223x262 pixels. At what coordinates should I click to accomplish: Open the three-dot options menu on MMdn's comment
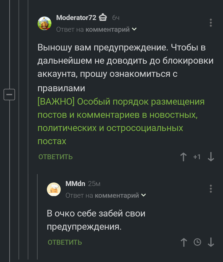tap(211, 189)
